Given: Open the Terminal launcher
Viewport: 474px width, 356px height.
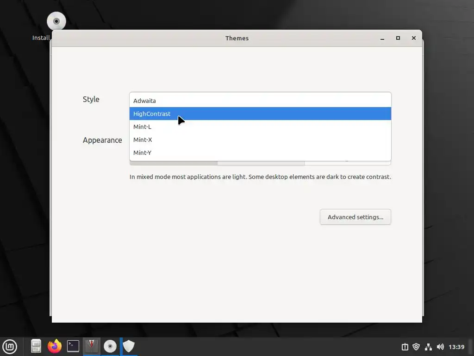Looking at the screenshot, I should coord(73,346).
